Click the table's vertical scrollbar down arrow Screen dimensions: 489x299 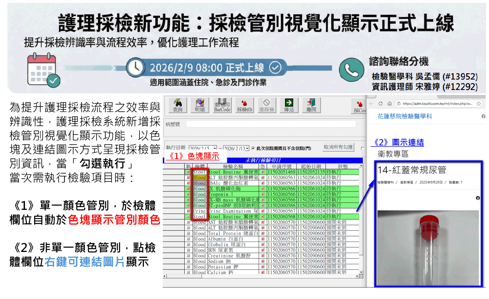[362, 272]
